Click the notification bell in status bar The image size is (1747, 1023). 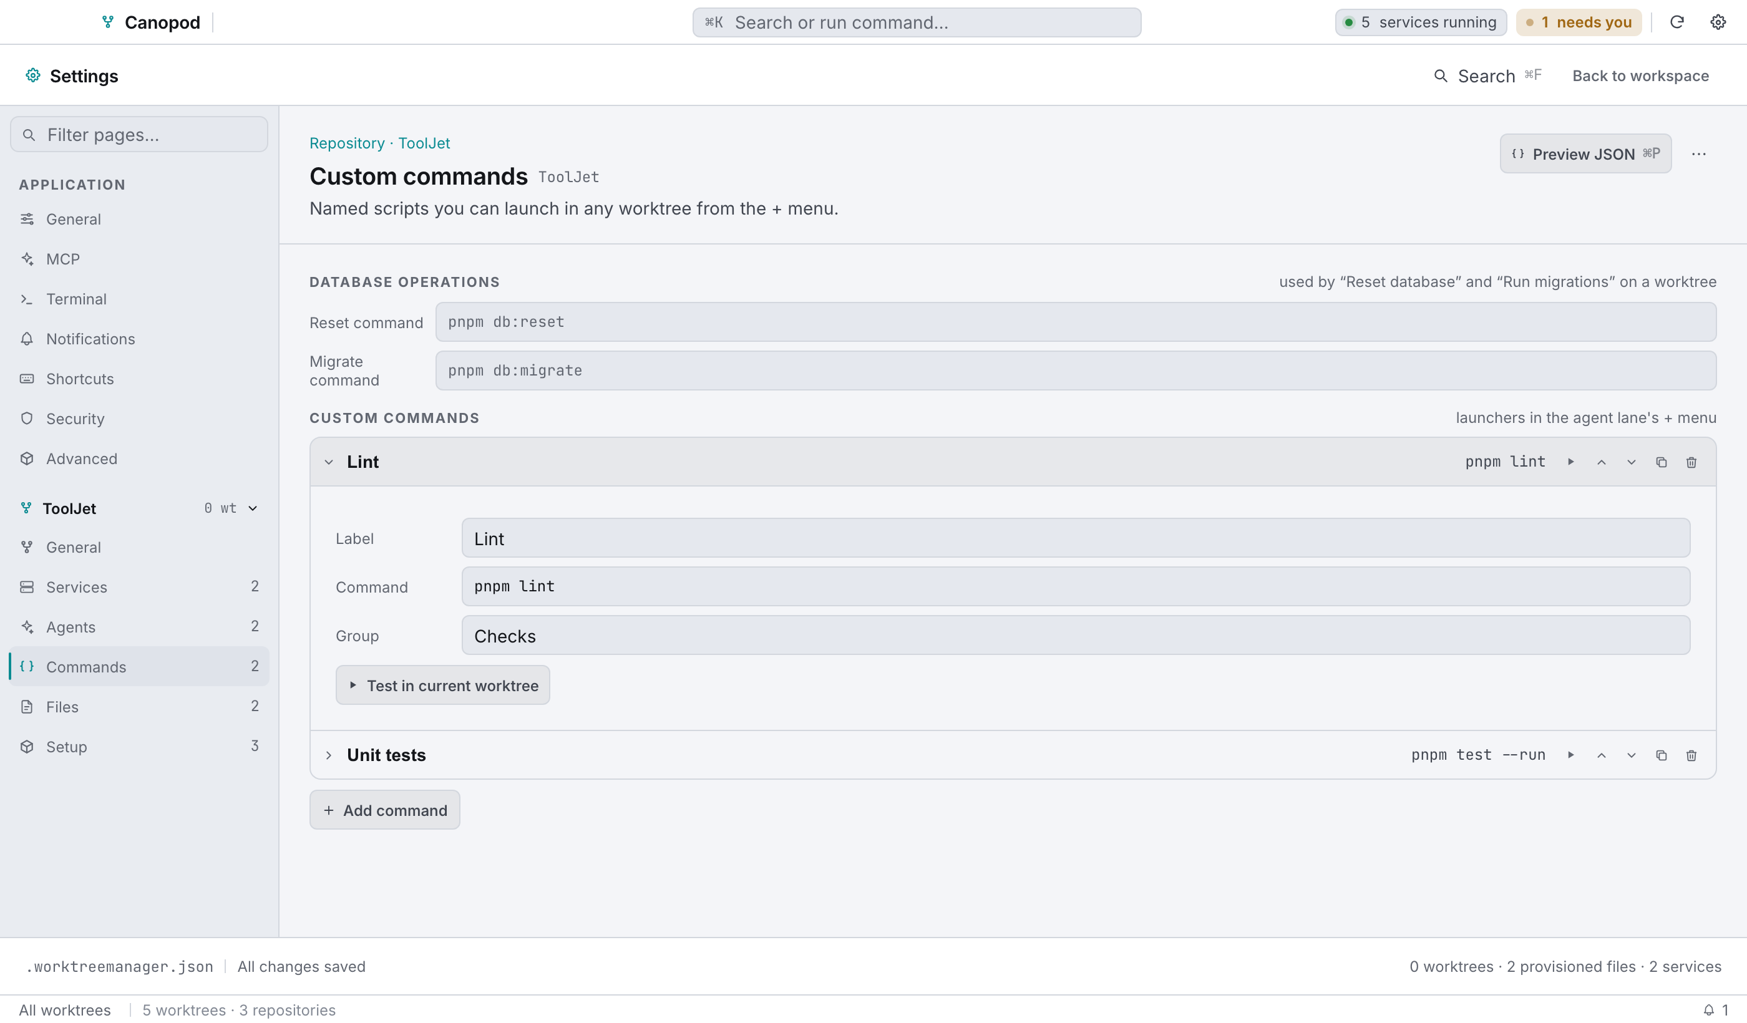click(1709, 1010)
